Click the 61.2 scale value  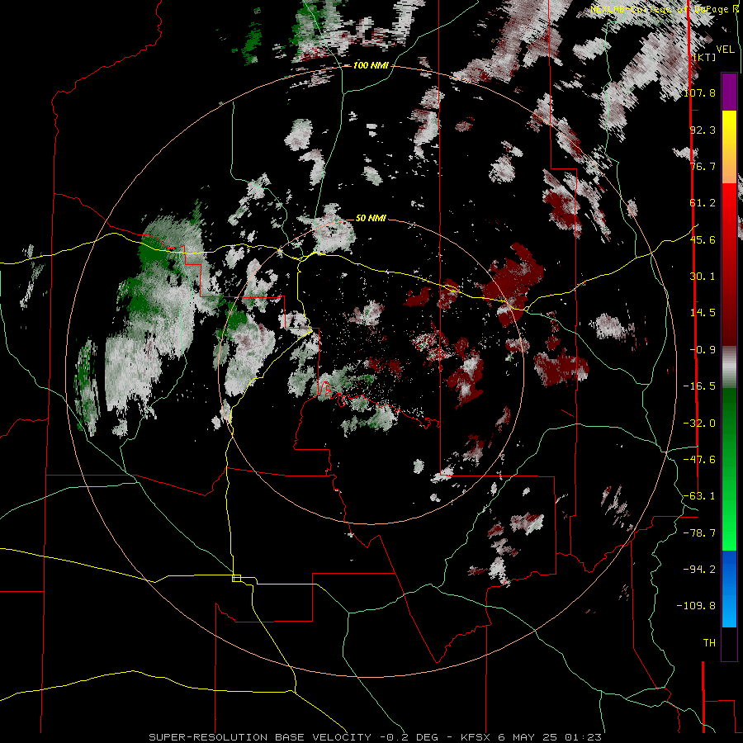(x=703, y=203)
